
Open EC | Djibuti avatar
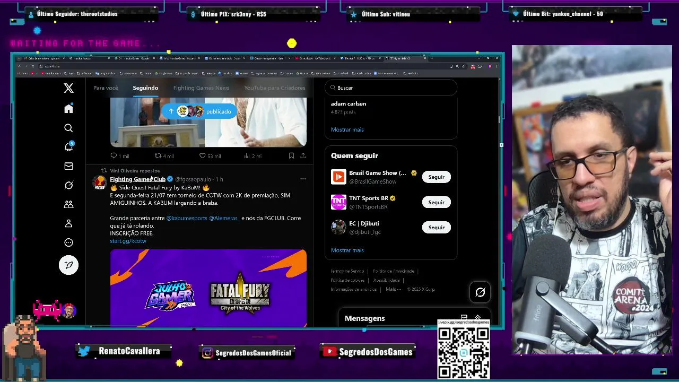[338, 227]
